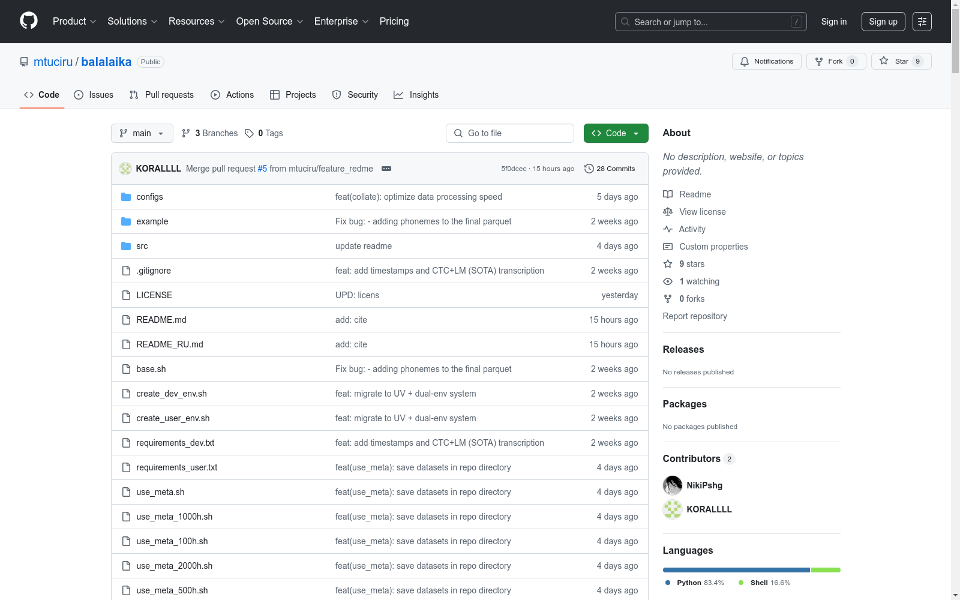Screen dimensions: 960x600
Task: Select the Code tab
Action: click(x=42, y=95)
